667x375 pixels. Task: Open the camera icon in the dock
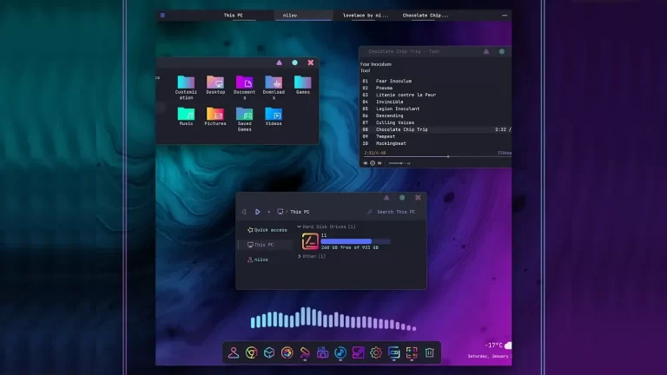[x=322, y=352]
